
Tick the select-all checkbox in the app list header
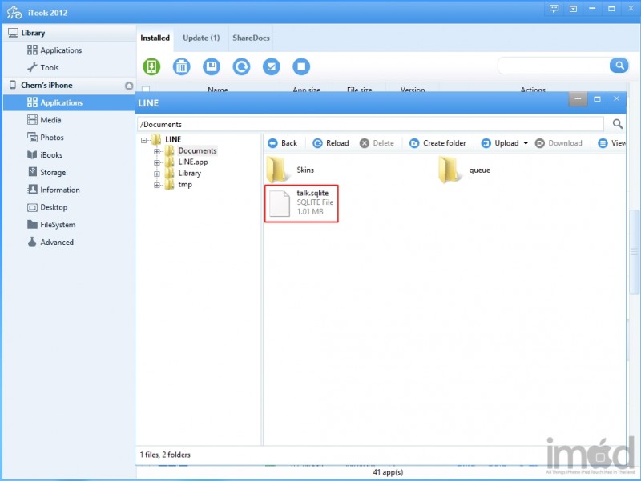pos(146,90)
